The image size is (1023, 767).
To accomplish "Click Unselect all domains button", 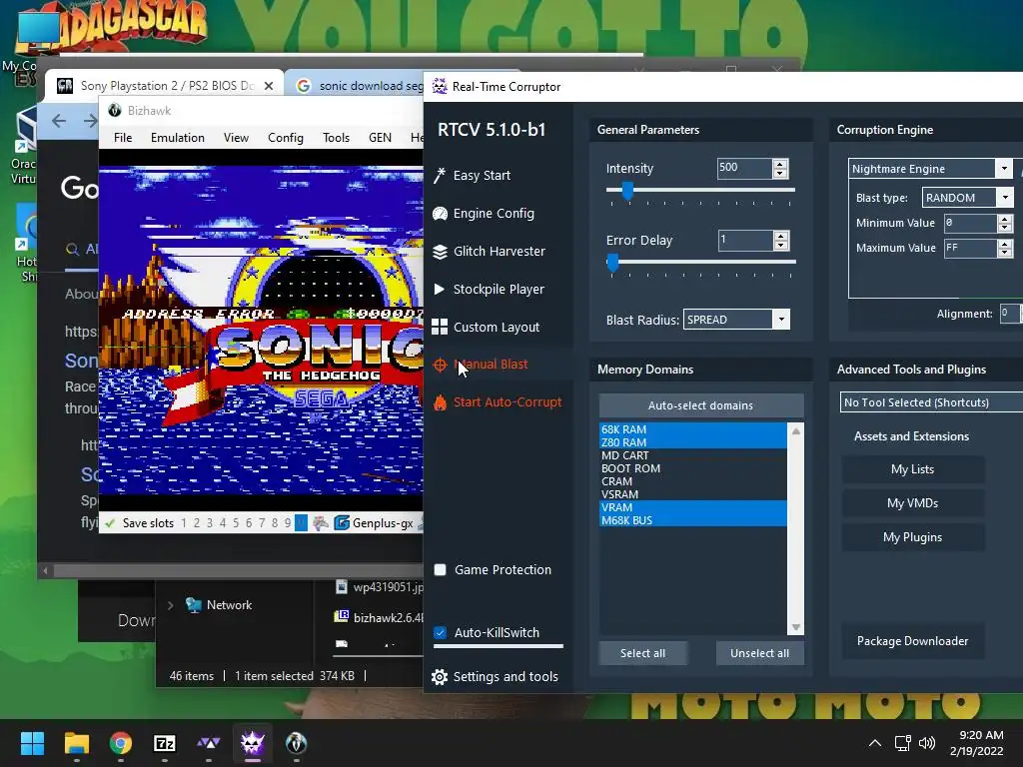I will 759,653.
